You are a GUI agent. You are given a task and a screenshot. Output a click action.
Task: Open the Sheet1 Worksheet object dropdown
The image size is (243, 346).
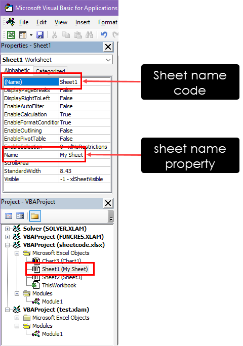pyautogui.click(x=108, y=60)
